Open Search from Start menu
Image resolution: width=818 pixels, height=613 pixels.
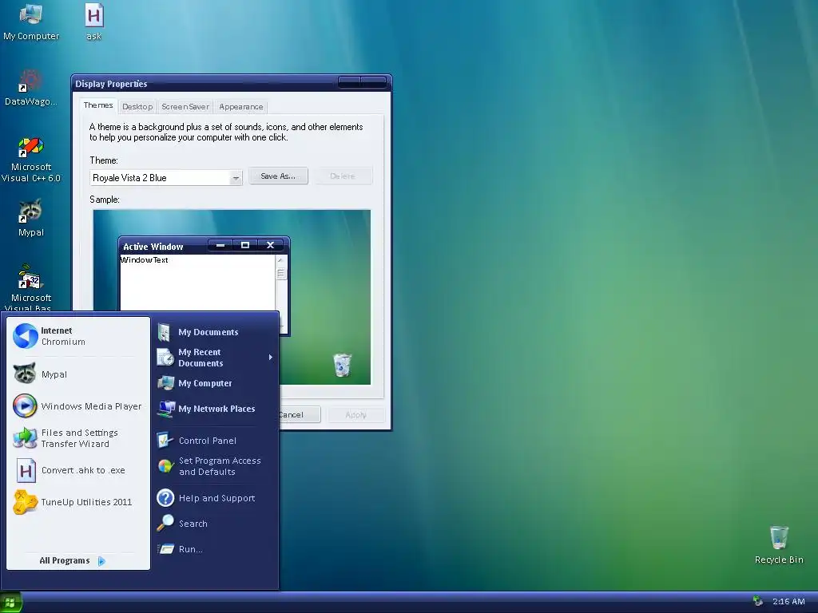coord(215,524)
